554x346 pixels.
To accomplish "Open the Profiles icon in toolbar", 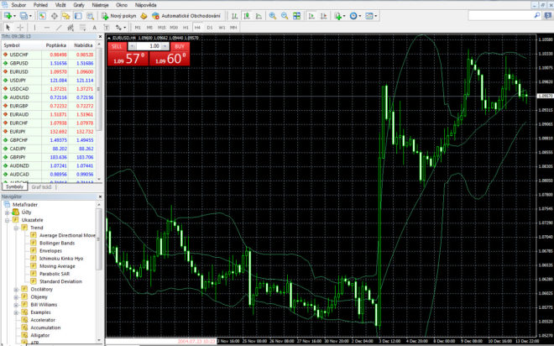I will tap(24, 16).
